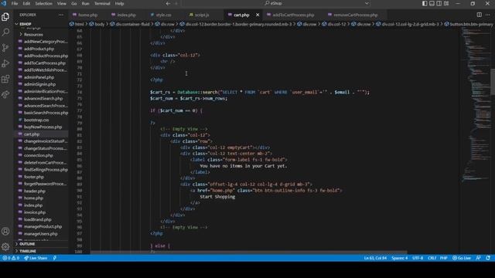Toggle primary side bar layout icon

coord(425,3)
